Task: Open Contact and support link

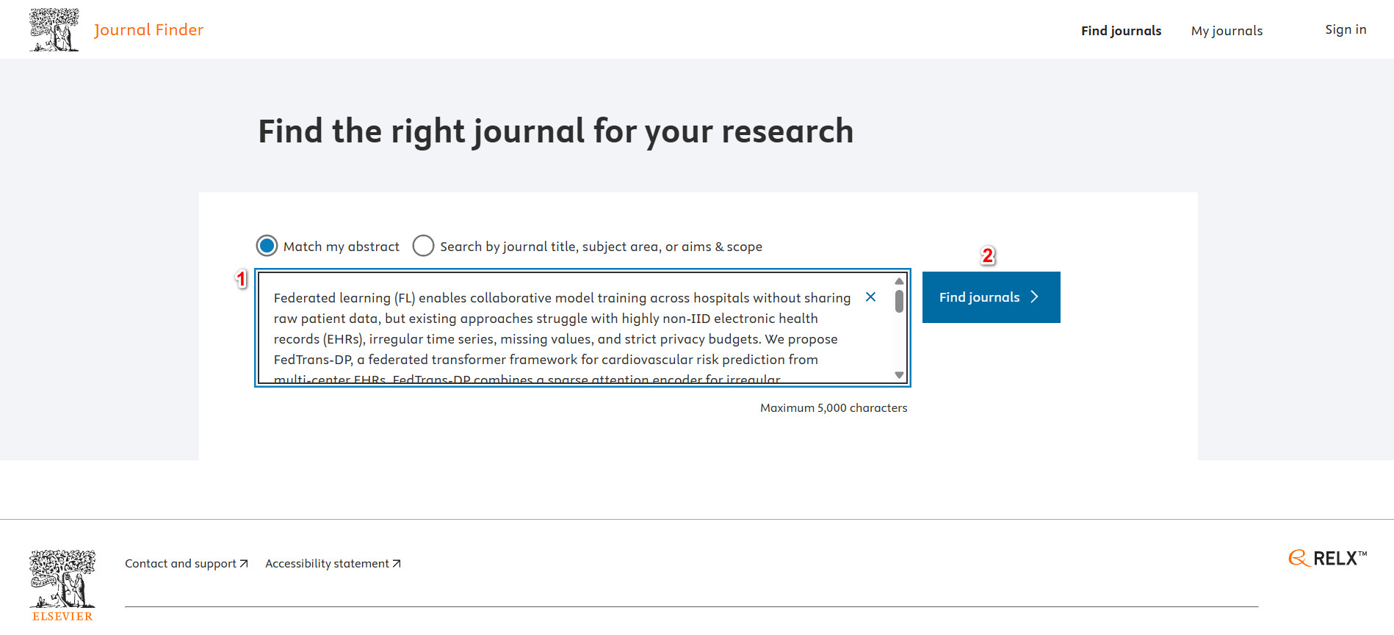Action: [x=187, y=564]
